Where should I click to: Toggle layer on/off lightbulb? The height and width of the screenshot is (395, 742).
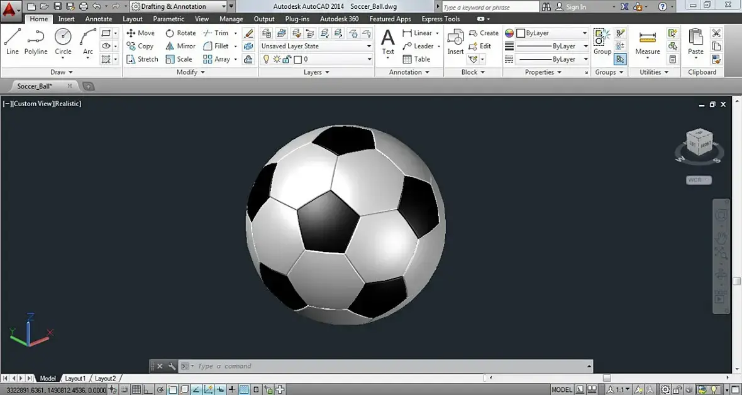[267, 59]
